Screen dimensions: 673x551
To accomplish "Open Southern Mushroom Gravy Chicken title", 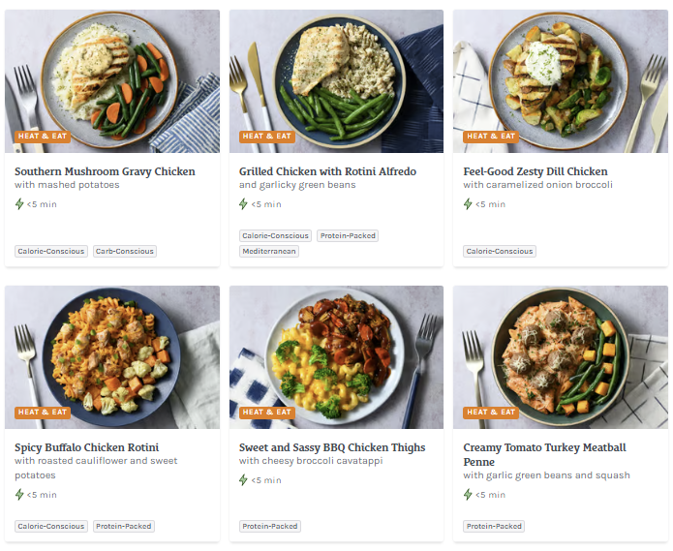I will coord(105,171).
